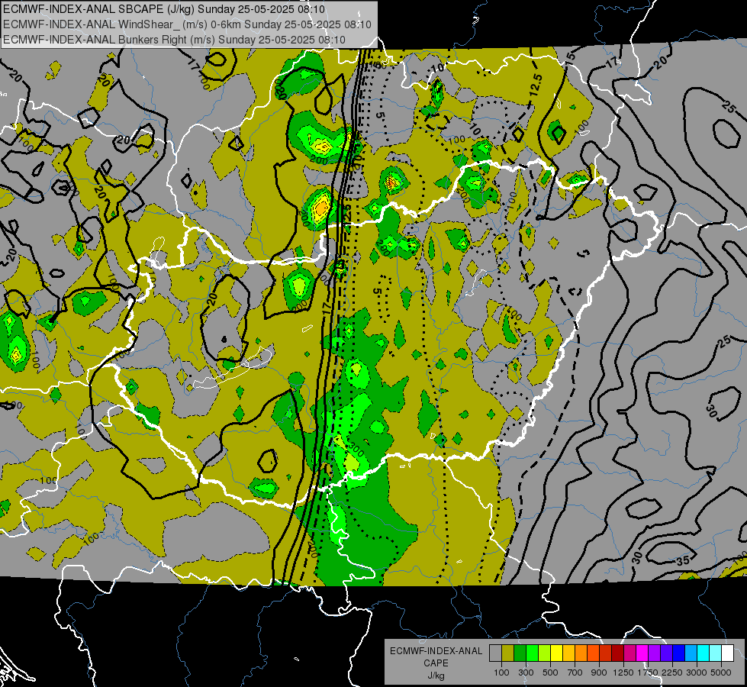Select the pure blue legend swatch
Viewport: 747px width, 687px height.
pos(679,653)
